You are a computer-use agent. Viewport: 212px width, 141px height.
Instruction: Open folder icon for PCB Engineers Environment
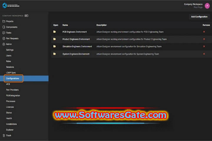coord(54,32)
